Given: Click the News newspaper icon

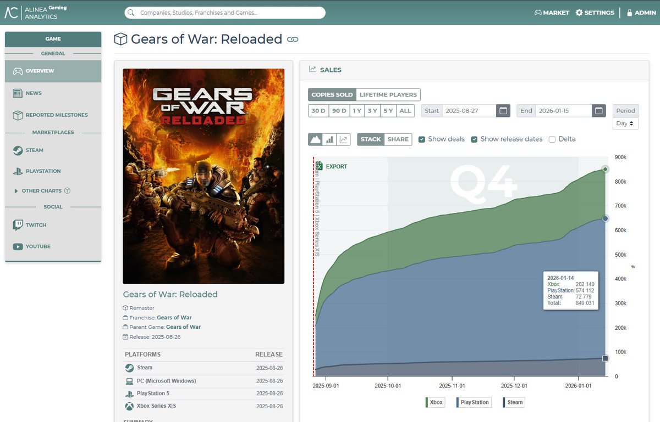Looking at the screenshot, I should click(18, 93).
